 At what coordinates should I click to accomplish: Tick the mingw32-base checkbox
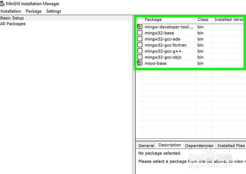(x=140, y=33)
